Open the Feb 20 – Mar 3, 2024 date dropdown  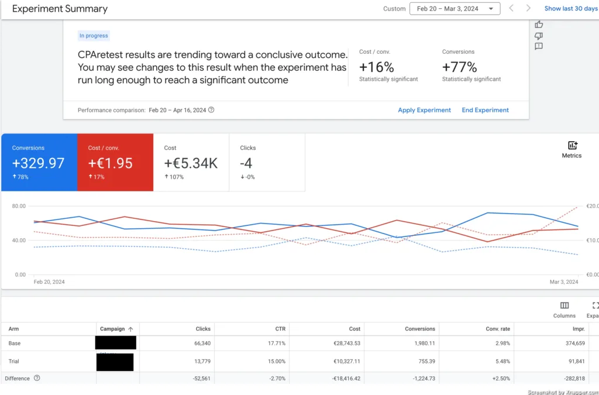[x=455, y=8]
